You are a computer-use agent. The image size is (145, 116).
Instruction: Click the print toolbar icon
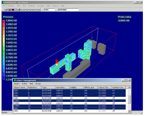[19, 10]
